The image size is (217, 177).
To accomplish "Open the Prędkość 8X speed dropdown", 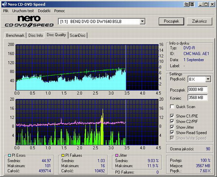I will coord(199,79).
